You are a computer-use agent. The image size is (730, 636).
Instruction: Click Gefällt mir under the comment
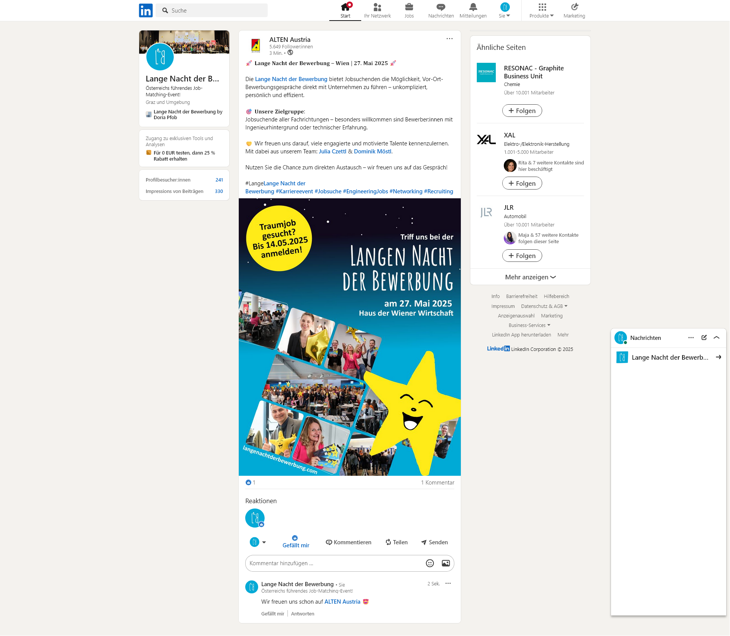point(273,614)
